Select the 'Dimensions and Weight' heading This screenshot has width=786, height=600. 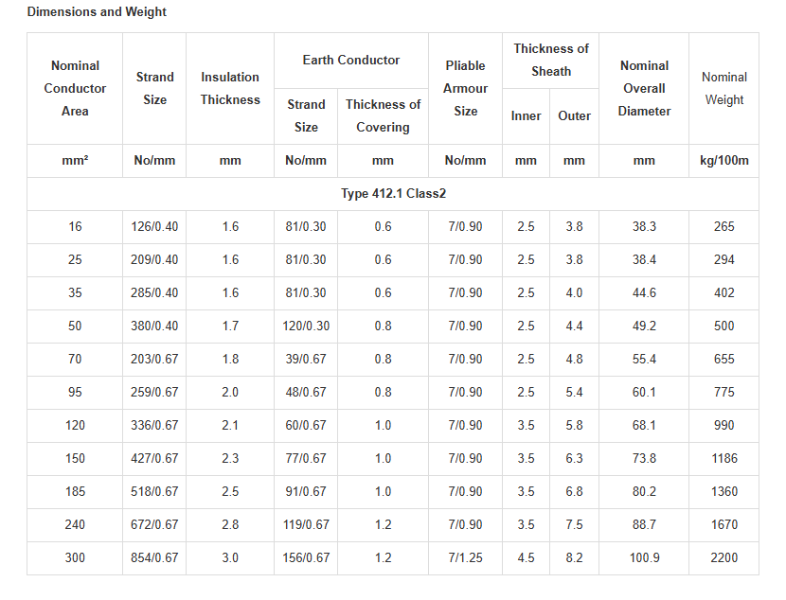click(x=97, y=12)
